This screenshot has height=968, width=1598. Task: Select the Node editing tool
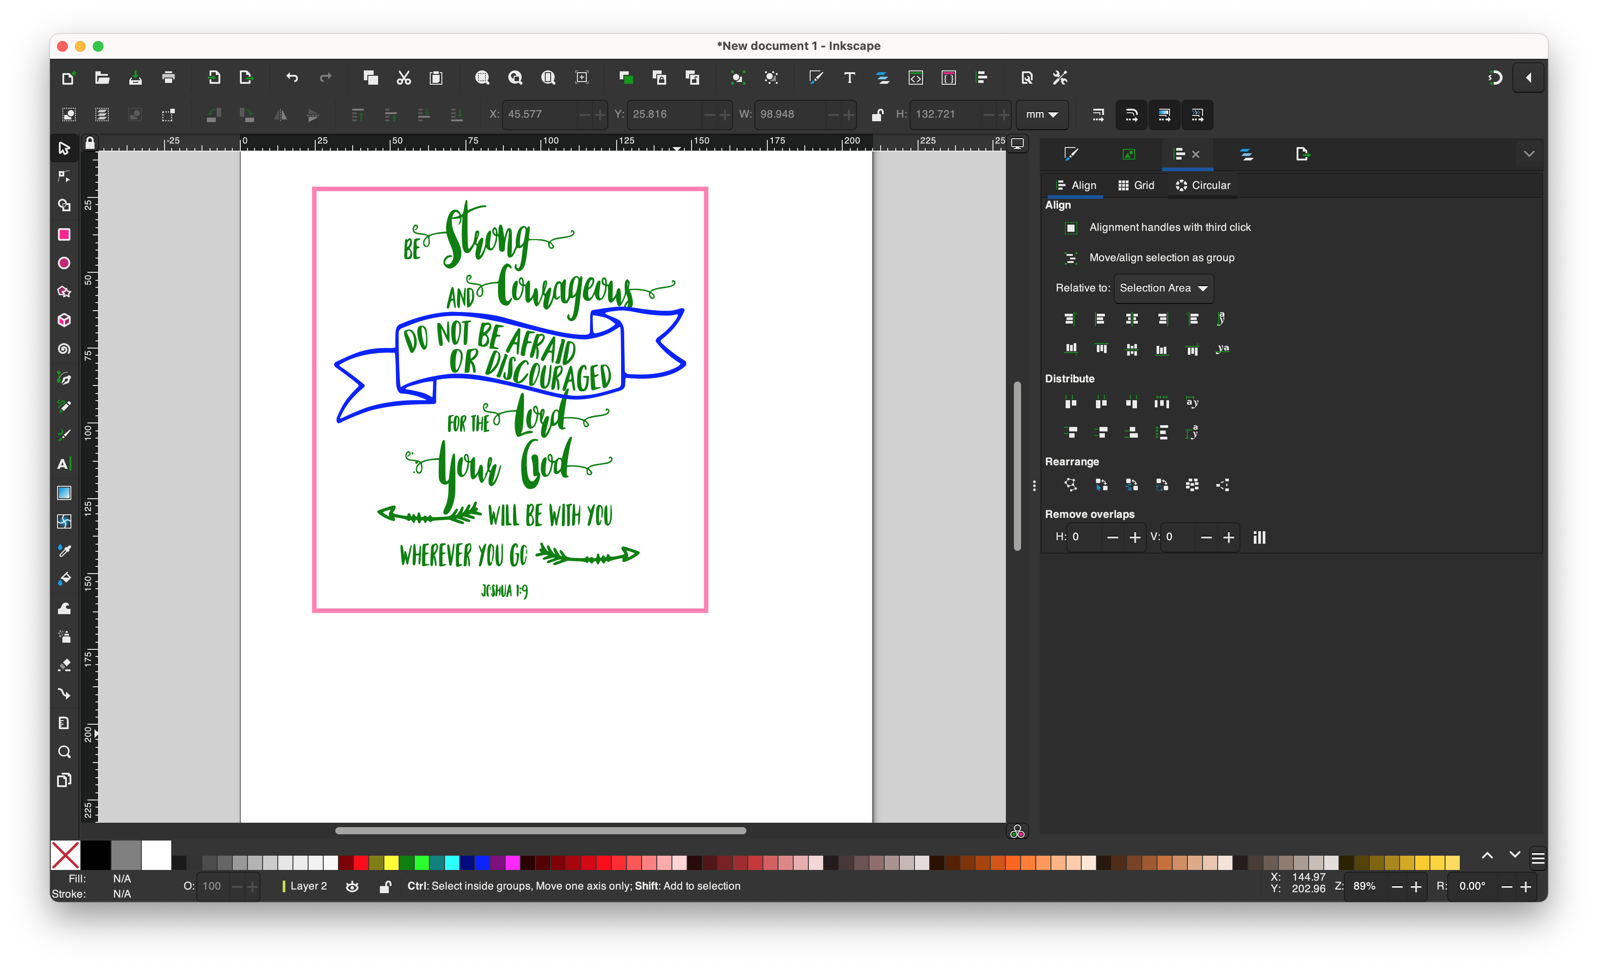(x=64, y=176)
